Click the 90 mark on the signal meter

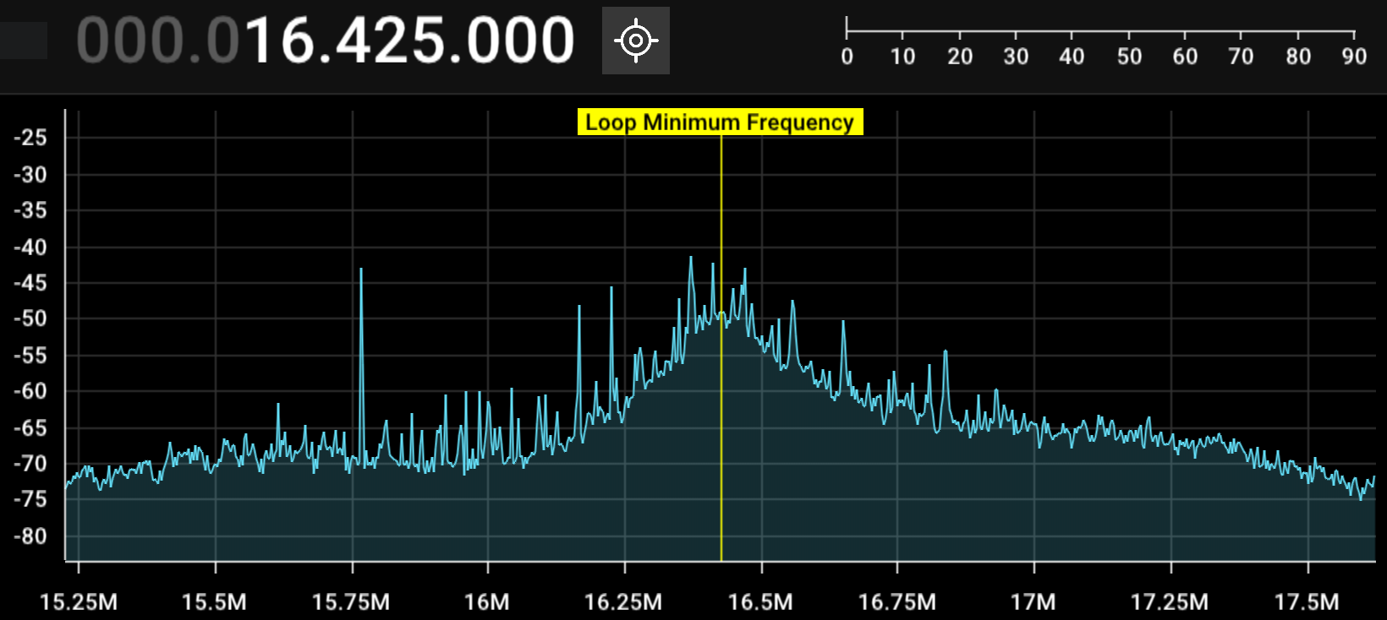click(x=1354, y=56)
